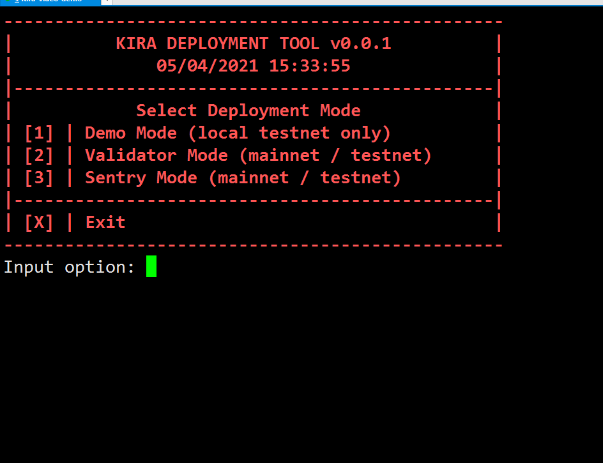Click the green status icon on the tab
This screenshot has height=463, width=603.
point(8,2)
